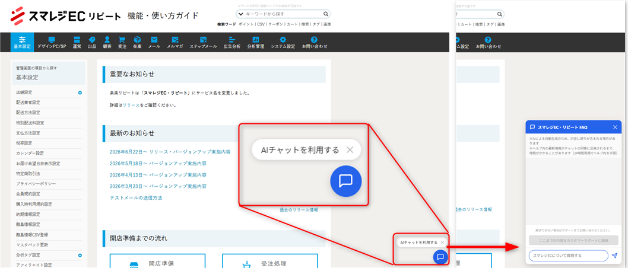
Task: Select the CSV search keyword
Action: coord(261,24)
